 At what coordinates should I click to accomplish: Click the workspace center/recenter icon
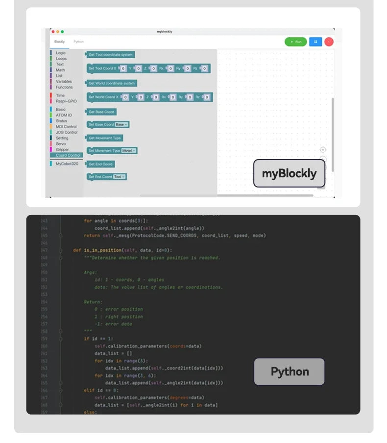click(x=323, y=150)
